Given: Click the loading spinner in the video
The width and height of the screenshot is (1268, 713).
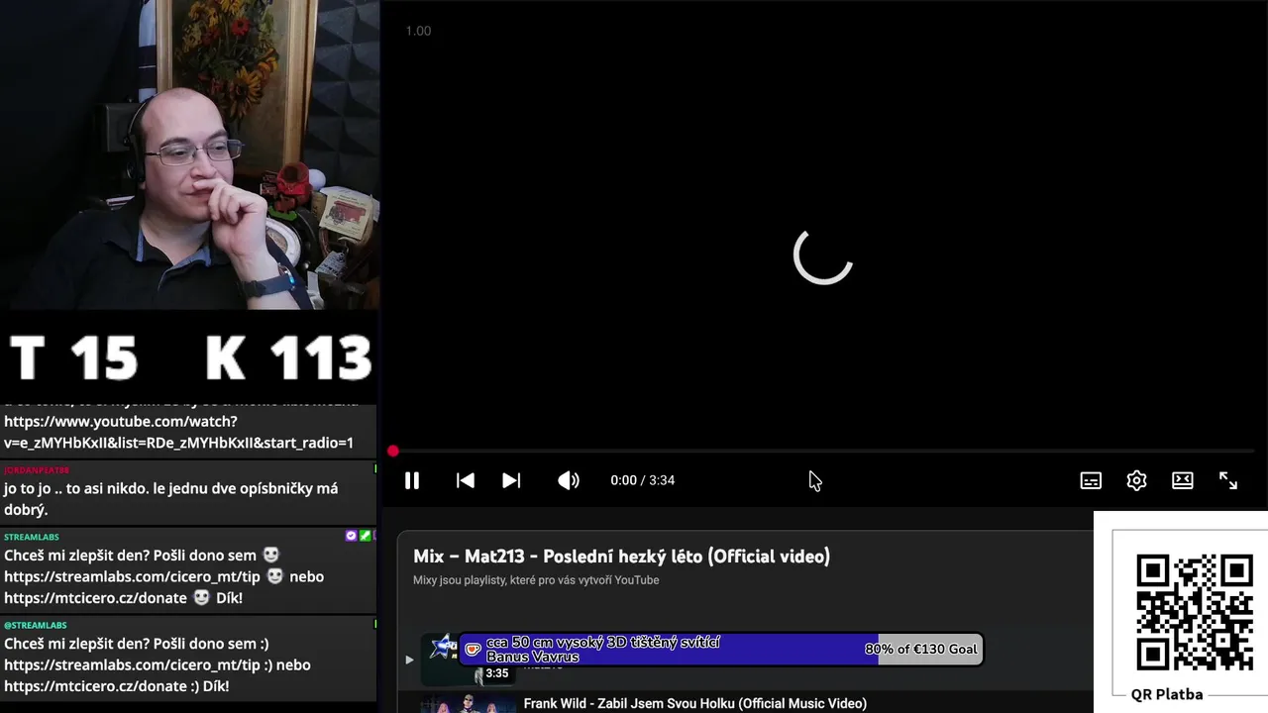Looking at the screenshot, I should coord(823,255).
